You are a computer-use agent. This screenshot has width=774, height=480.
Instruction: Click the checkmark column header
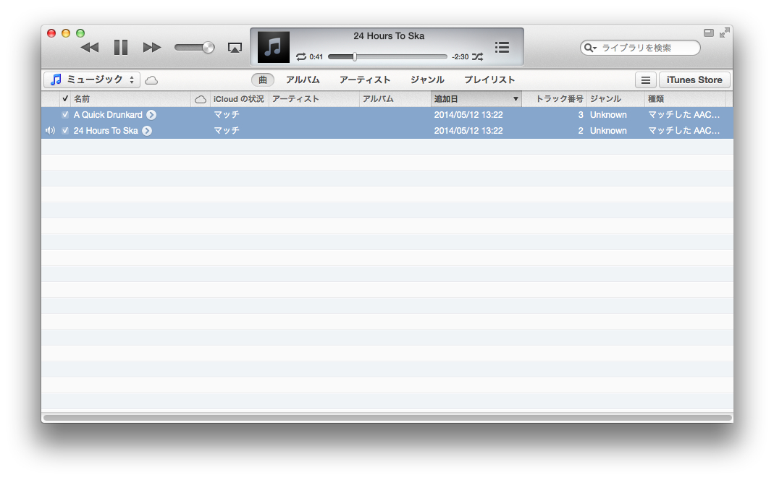[x=65, y=98]
